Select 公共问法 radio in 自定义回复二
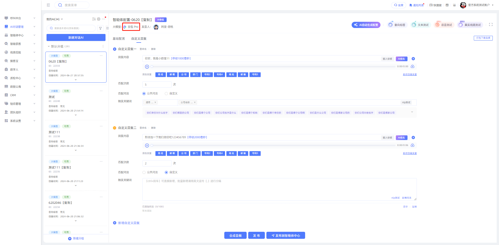Image resolution: width=499 pixels, height=245 pixels. pyautogui.click(x=144, y=172)
